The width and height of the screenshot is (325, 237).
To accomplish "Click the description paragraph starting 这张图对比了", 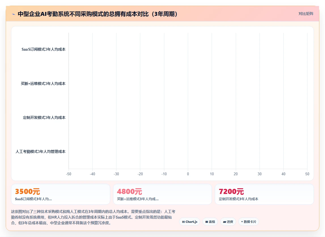I will (93, 217).
